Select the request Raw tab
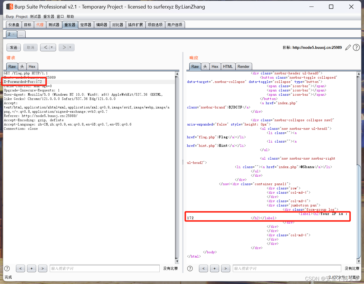 pyautogui.click(x=12, y=66)
